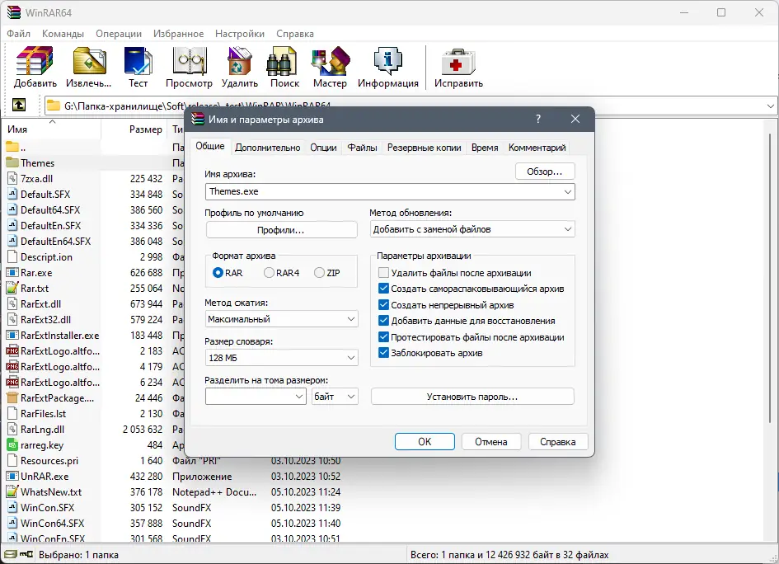Uncheck Протестировать файлы после архивации
Image resolution: width=779 pixels, height=564 pixels.
pyautogui.click(x=383, y=337)
